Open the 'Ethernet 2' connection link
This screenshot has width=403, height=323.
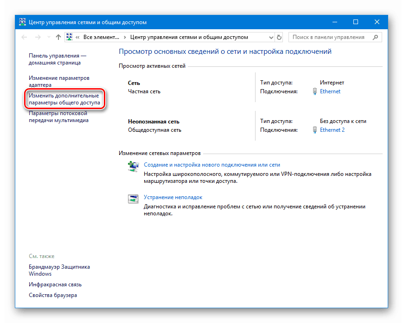click(332, 130)
